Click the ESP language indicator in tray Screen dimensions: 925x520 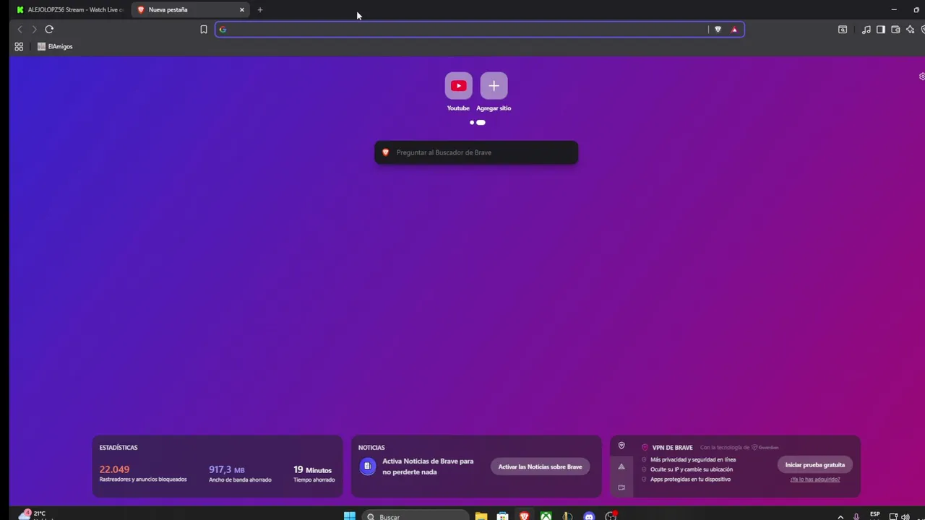pyautogui.click(x=875, y=515)
